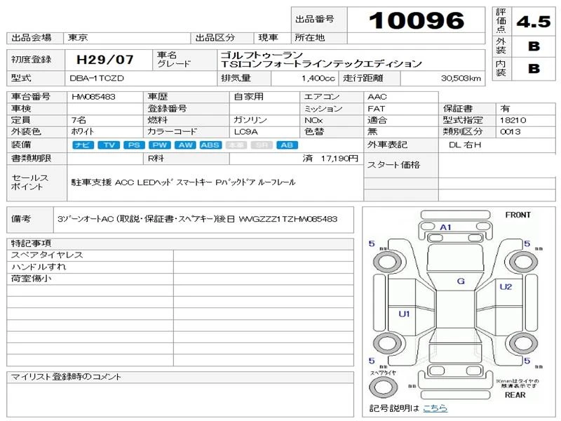
Task: Click the exterior color ホワイト
Action: pyautogui.click(x=82, y=132)
